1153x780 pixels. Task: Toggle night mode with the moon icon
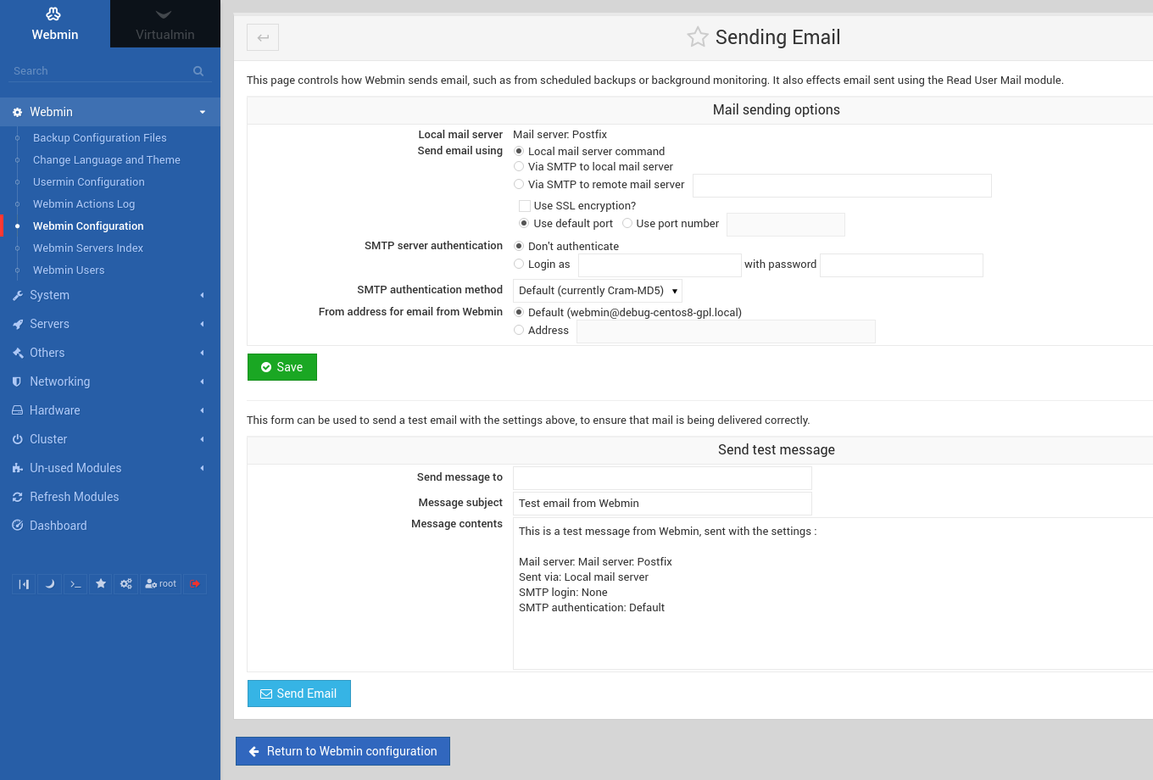49,583
